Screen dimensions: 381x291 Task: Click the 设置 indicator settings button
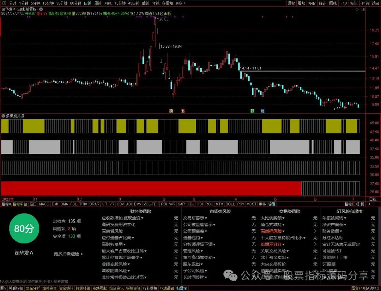pos(272,204)
